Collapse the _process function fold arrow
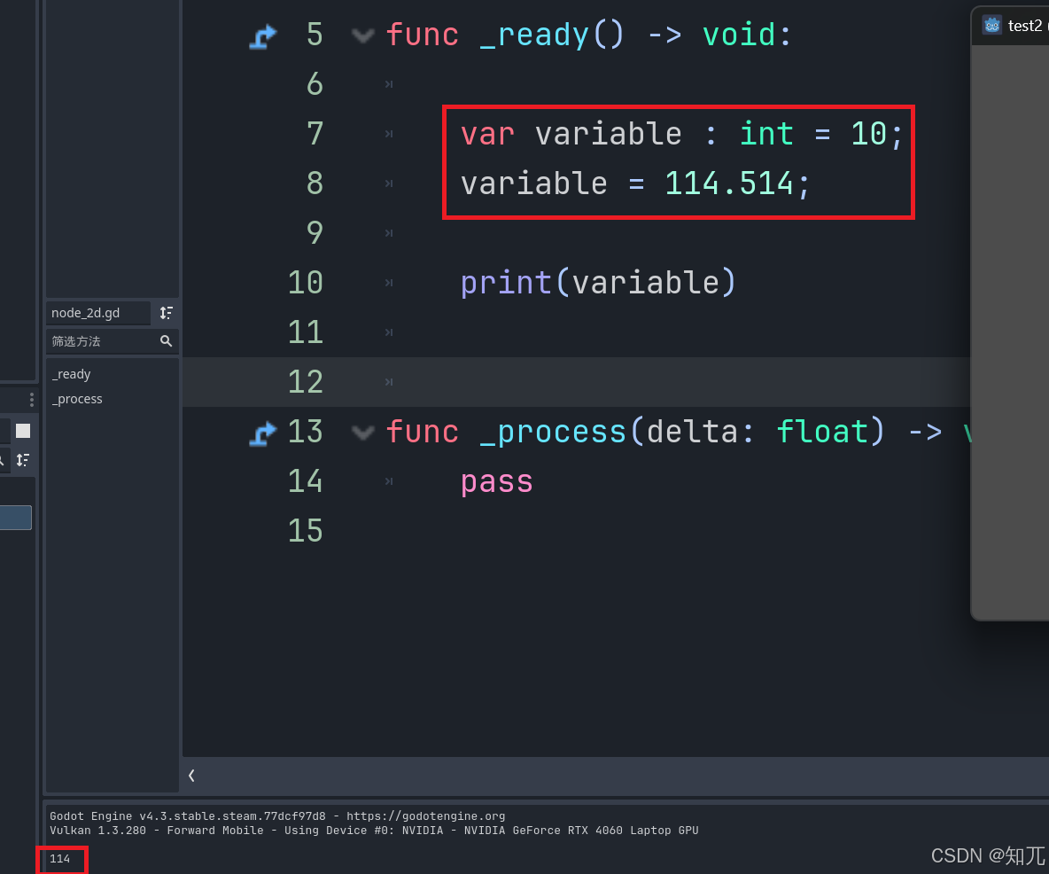The height and width of the screenshot is (874, 1049). click(x=362, y=432)
